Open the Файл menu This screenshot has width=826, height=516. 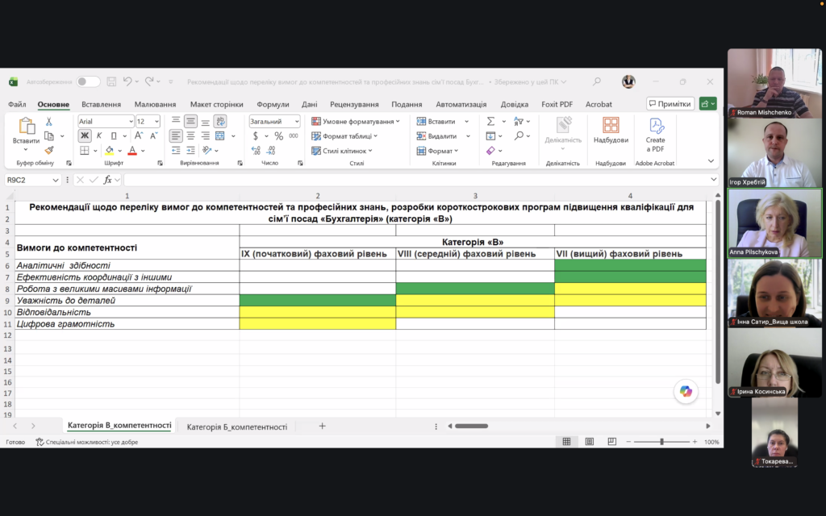point(17,104)
